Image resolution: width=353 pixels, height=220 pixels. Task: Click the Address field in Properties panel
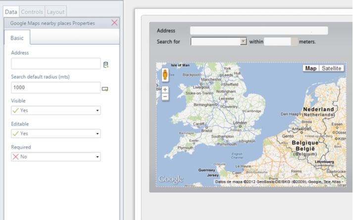[56, 64]
